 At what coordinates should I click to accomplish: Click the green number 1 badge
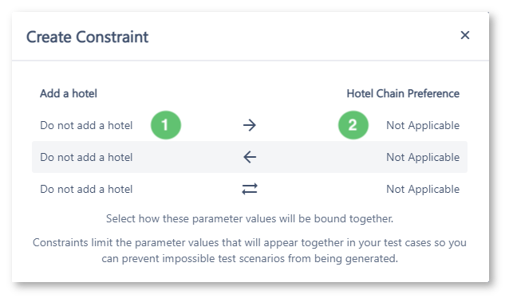166,125
